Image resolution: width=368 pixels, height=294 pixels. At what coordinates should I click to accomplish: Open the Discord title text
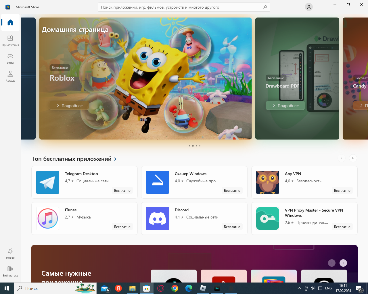182,210
